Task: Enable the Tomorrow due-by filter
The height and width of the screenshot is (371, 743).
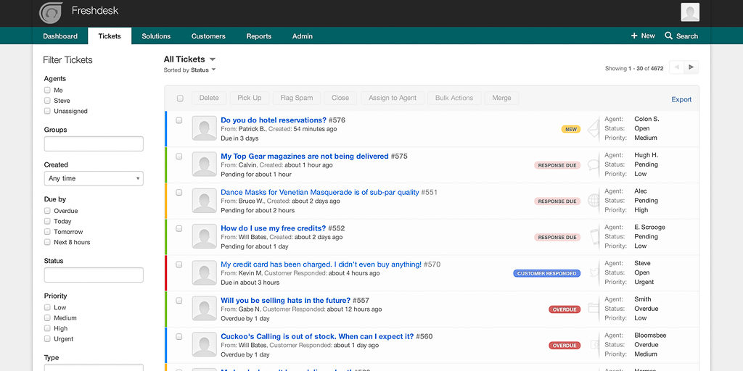Action: click(47, 231)
